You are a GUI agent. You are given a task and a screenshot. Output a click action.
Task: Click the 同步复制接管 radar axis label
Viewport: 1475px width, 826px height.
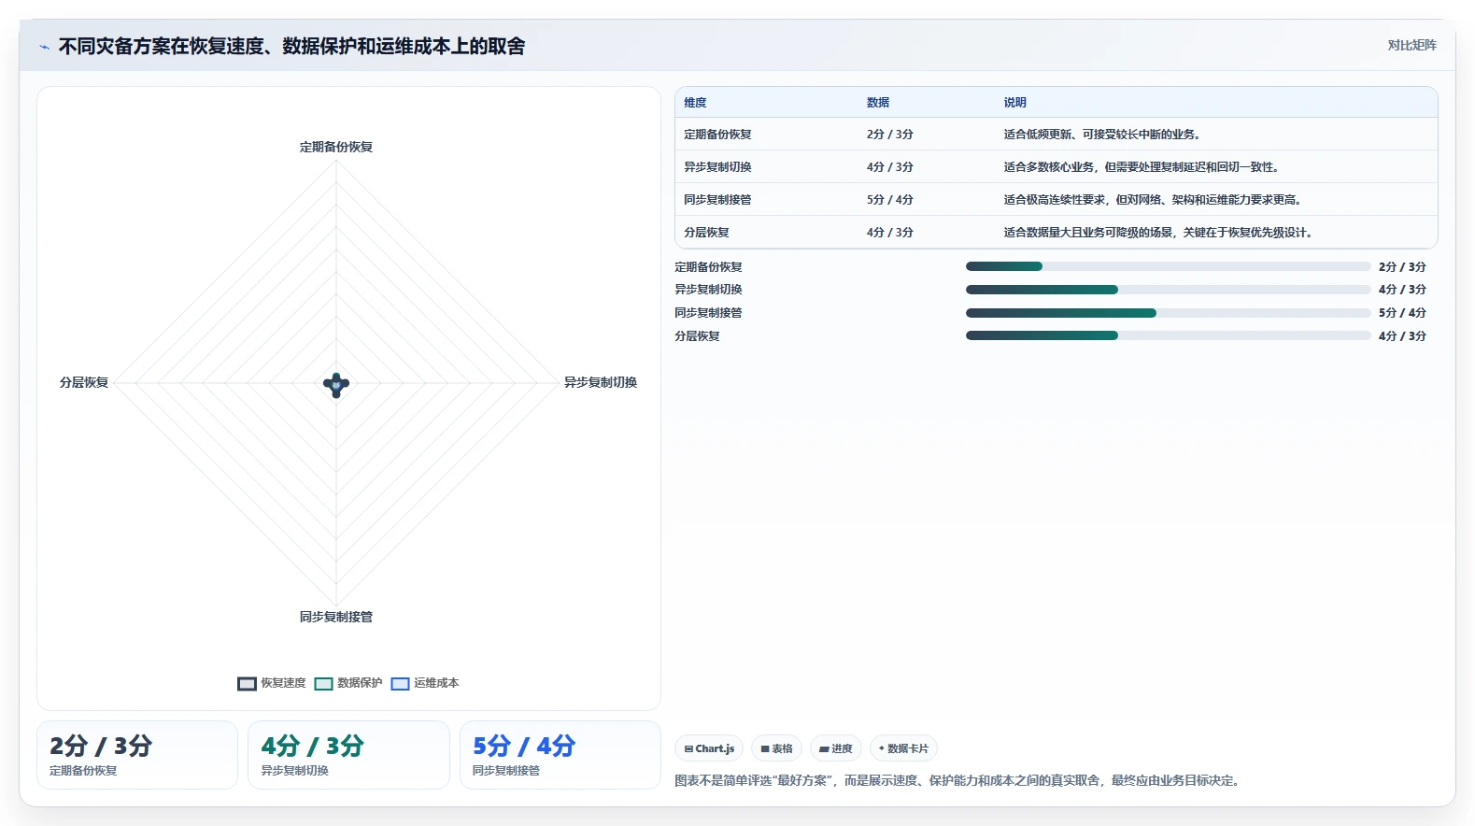[336, 618]
